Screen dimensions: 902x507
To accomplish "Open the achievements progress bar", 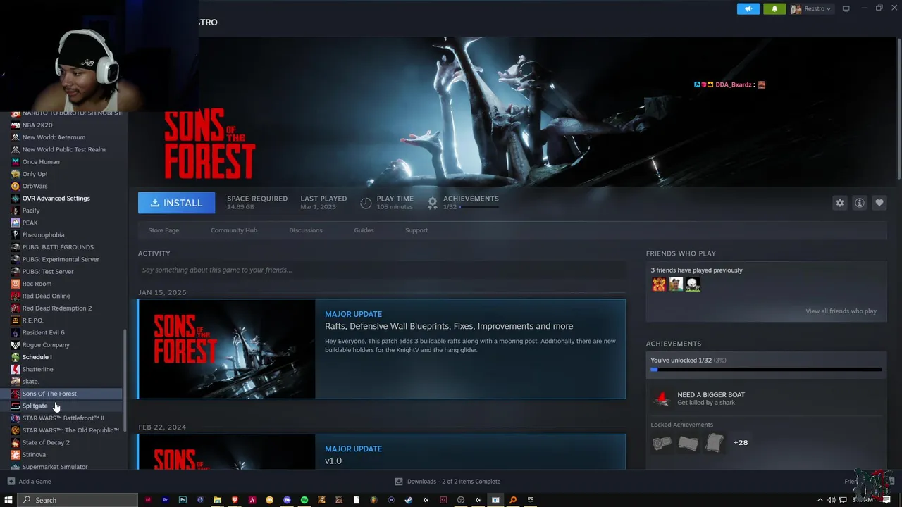I will click(766, 369).
